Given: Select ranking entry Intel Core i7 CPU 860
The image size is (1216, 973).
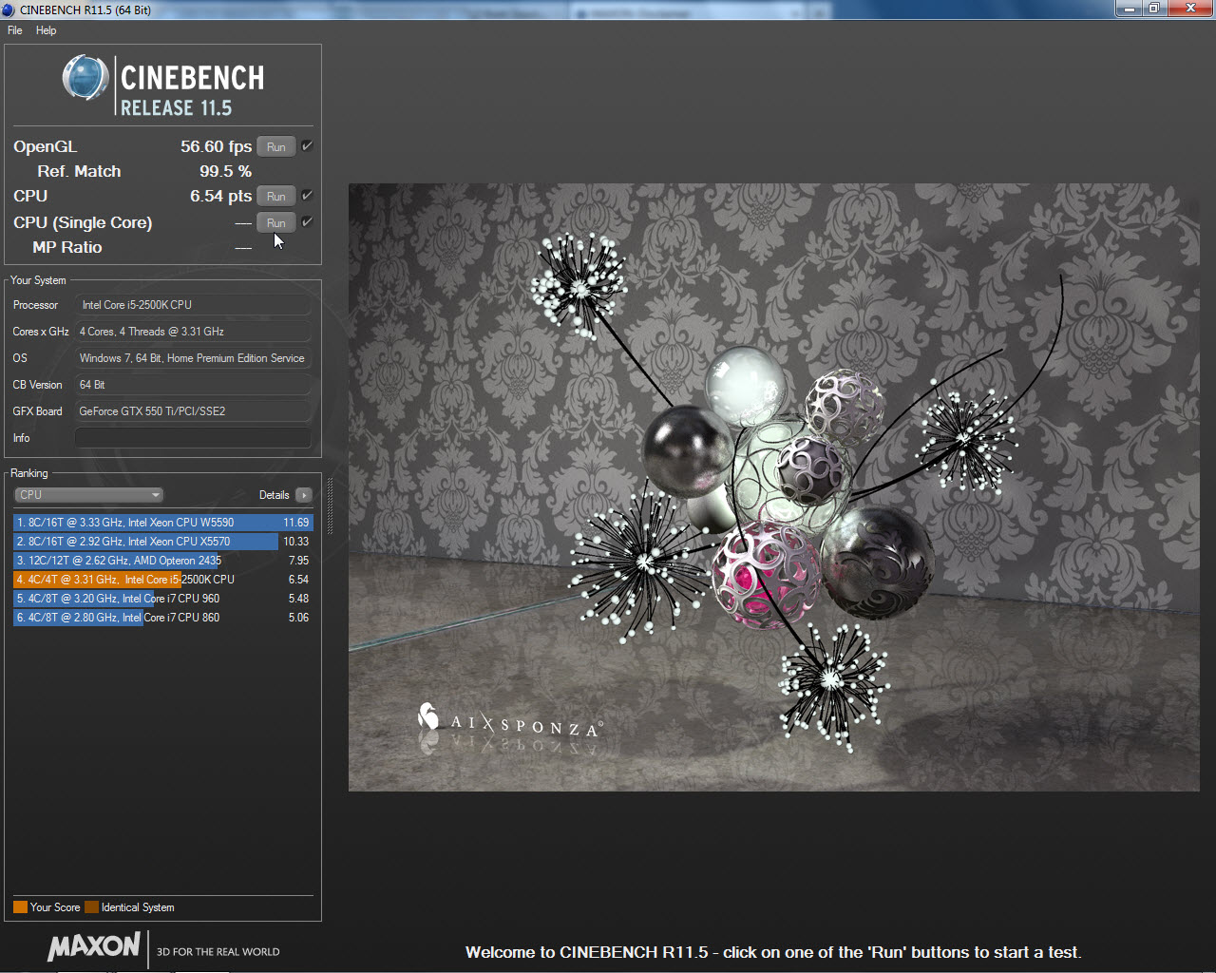Looking at the screenshot, I should pyautogui.click(x=162, y=618).
